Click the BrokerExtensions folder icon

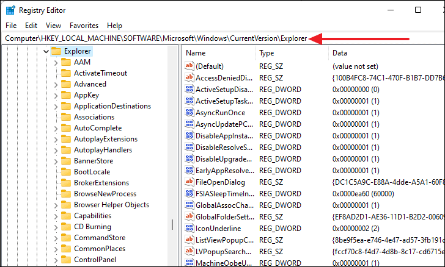[66, 183]
